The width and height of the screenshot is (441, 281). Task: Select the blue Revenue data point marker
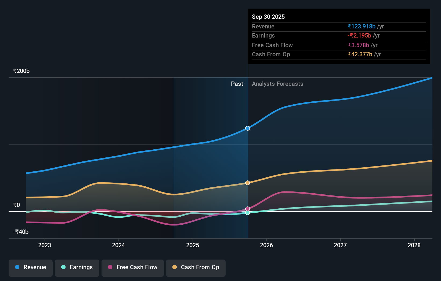point(247,128)
